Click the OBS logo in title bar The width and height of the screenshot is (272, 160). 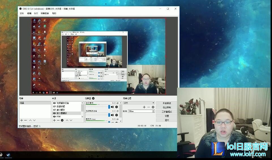20,8
